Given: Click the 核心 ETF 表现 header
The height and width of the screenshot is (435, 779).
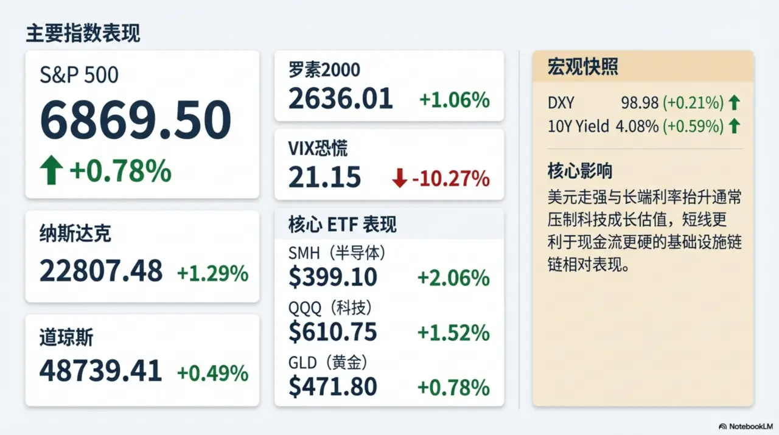Looking at the screenshot, I should pyautogui.click(x=342, y=224).
